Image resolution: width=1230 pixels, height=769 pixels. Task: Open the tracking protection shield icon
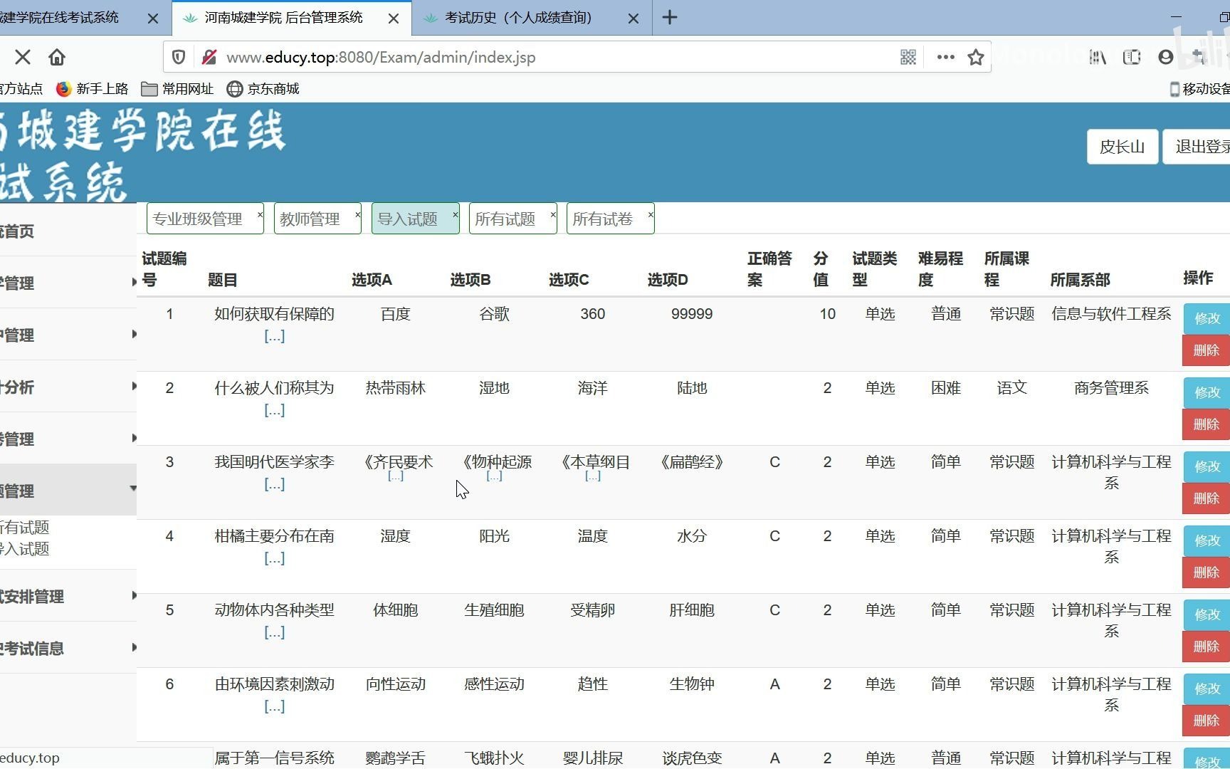tap(179, 57)
